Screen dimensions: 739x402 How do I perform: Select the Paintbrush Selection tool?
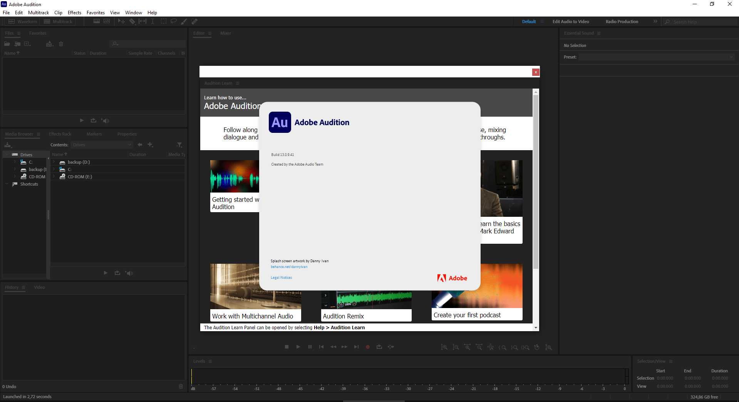pos(184,21)
